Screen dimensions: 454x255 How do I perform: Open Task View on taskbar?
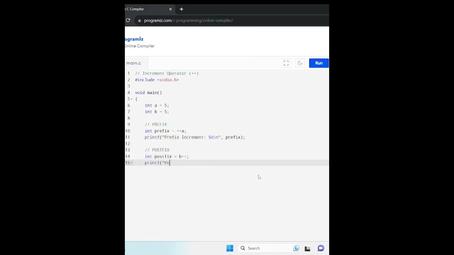tap(308, 248)
